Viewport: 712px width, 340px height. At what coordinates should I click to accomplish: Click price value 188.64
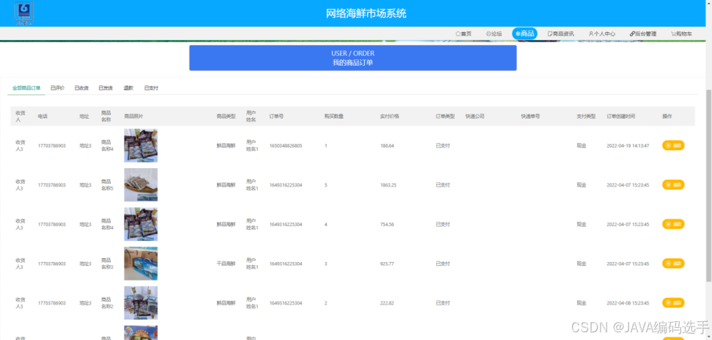point(387,146)
